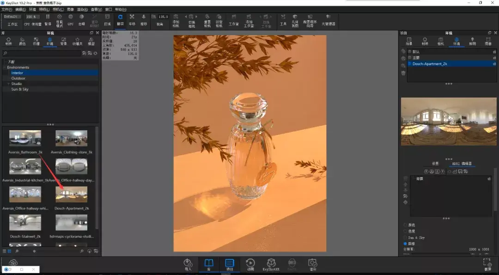499x275 pixels.
Task: Open Render (渲染) in bottom bar
Action: pyautogui.click(x=313, y=265)
